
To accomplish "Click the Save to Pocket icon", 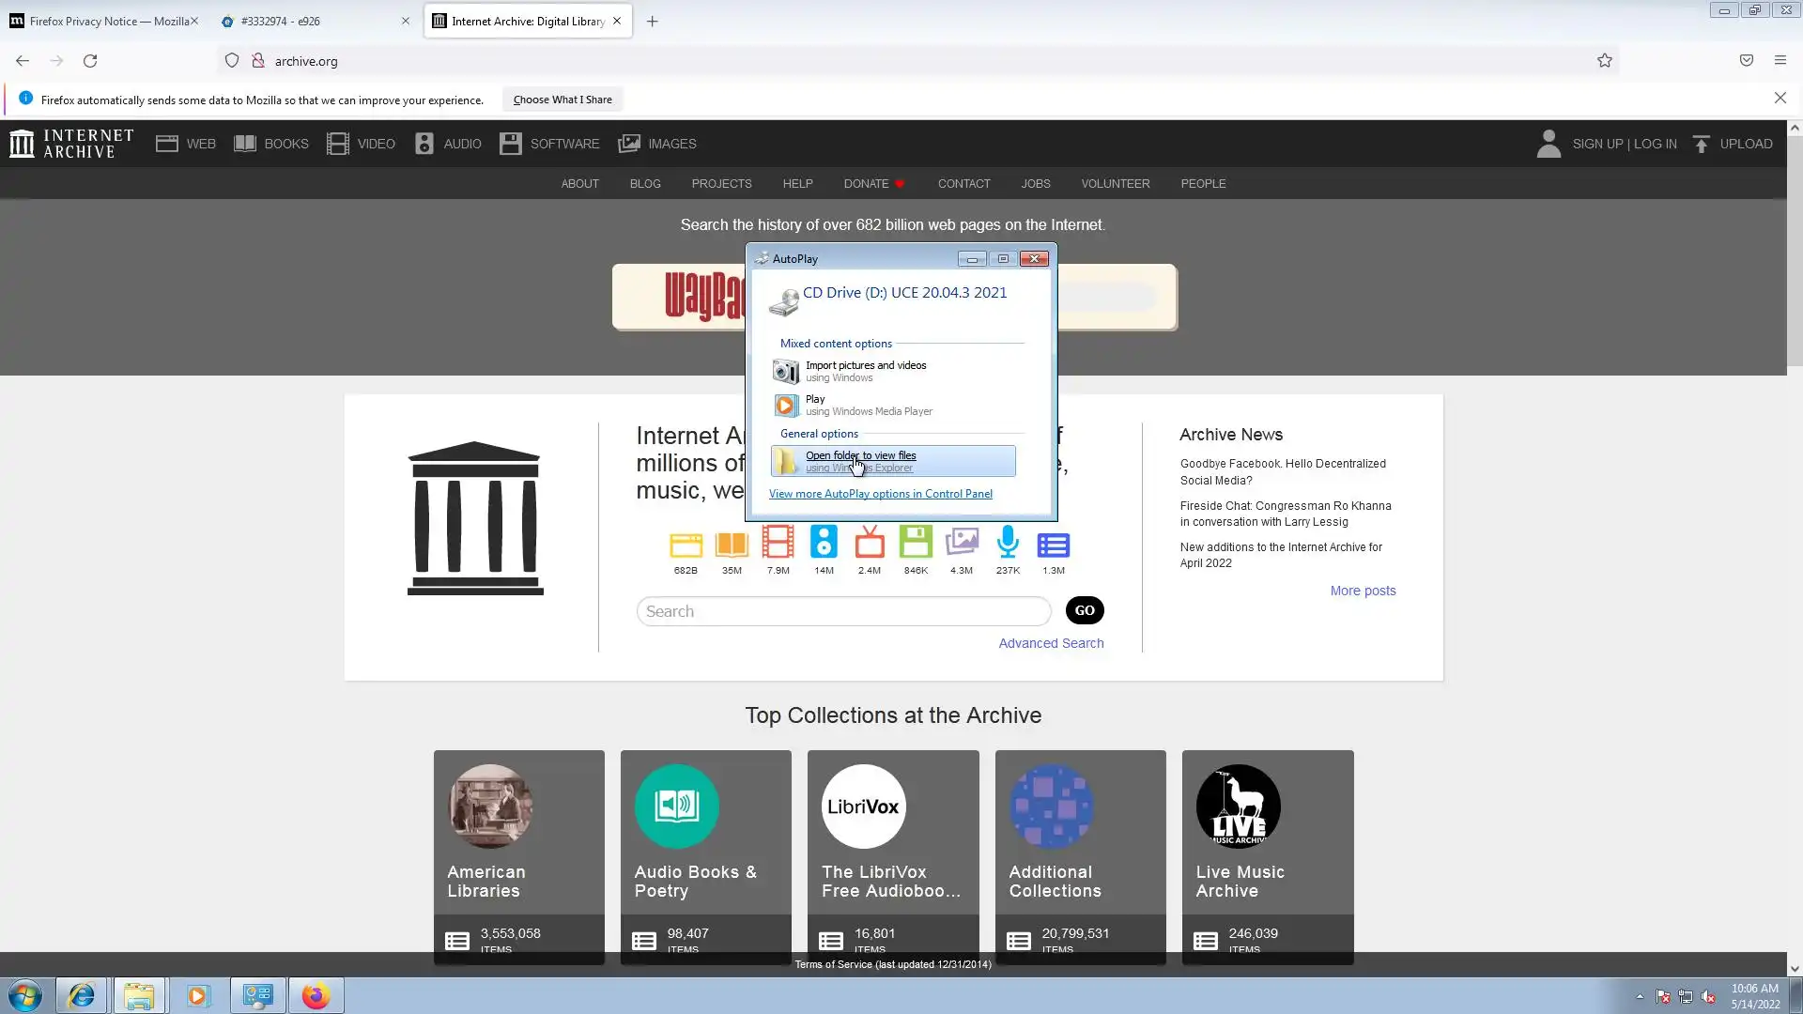I will (x=1746, y=61).
